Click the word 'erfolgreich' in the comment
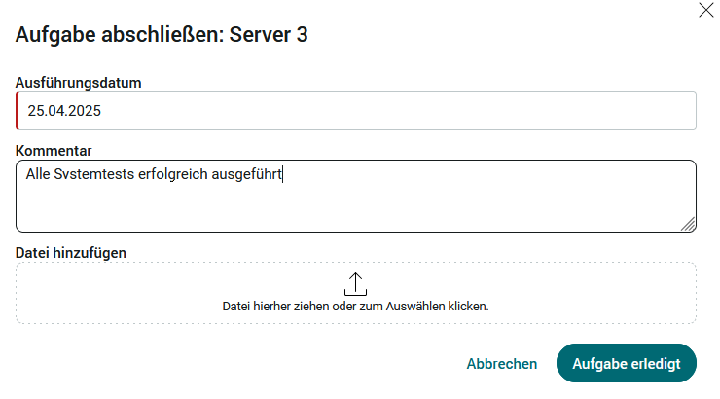The height and width of the screenshot is (399, 720). pyautogui.click(x=172, y=174)
